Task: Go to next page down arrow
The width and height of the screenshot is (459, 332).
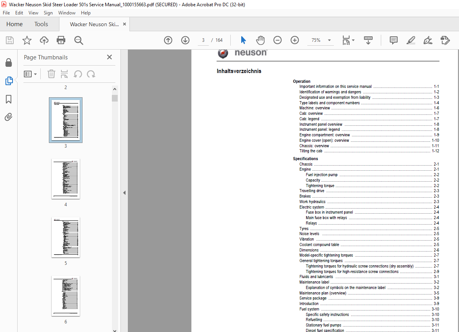Action: point(185,40)
